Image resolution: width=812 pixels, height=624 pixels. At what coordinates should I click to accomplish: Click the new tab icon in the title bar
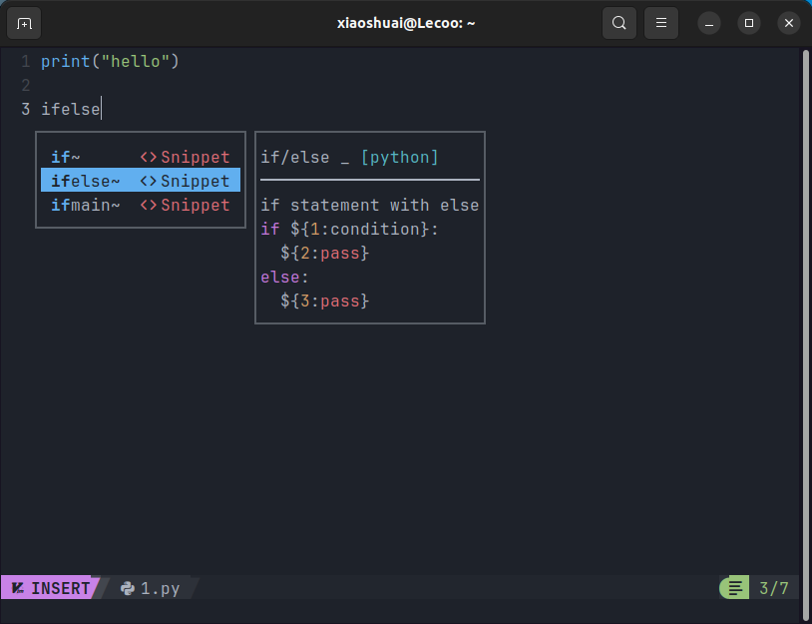pos(24,23)
